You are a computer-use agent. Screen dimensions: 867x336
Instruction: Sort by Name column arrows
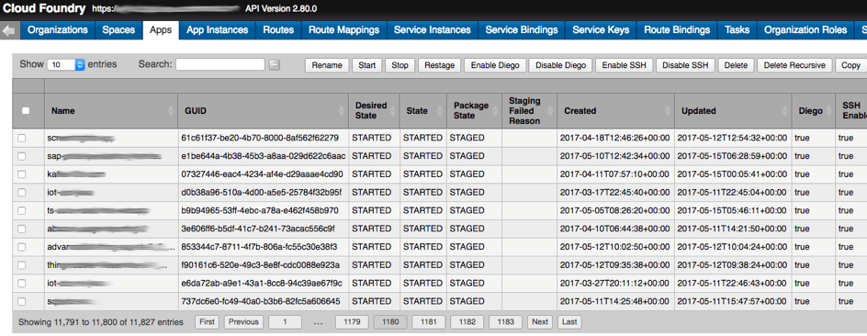coord(171,110)
